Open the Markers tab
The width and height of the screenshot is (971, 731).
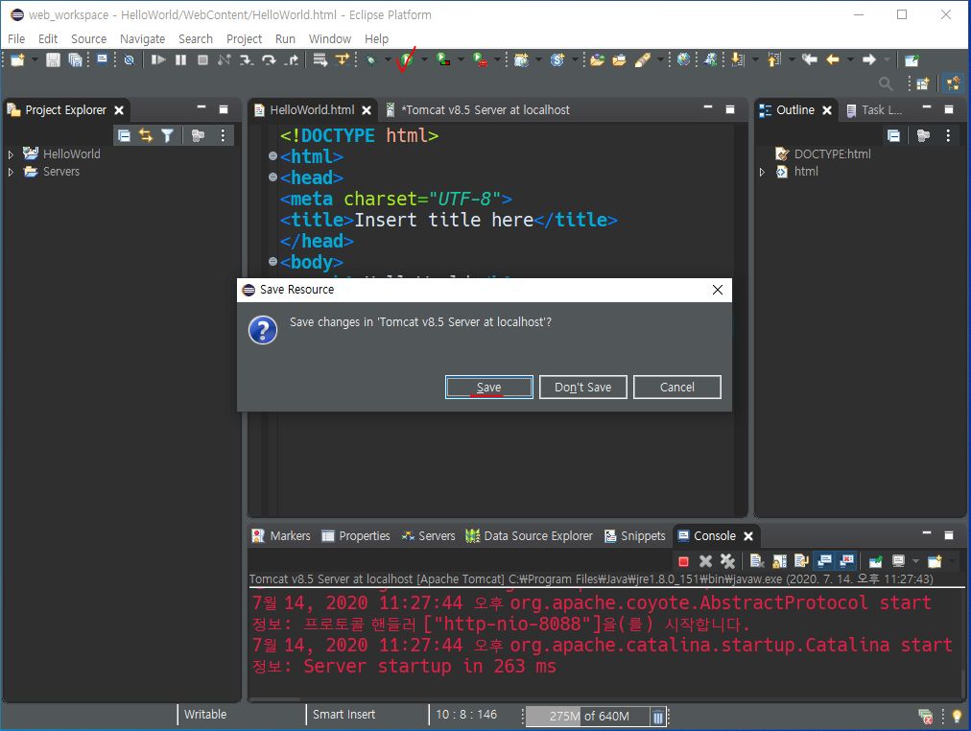click(281, 536)
